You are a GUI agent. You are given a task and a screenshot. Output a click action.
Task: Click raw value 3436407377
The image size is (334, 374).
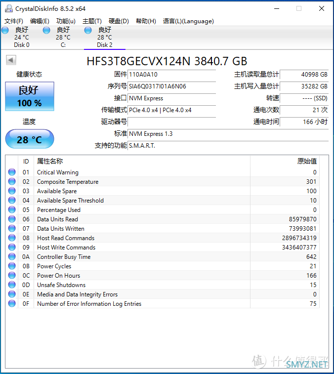click(x=299, y=248)
